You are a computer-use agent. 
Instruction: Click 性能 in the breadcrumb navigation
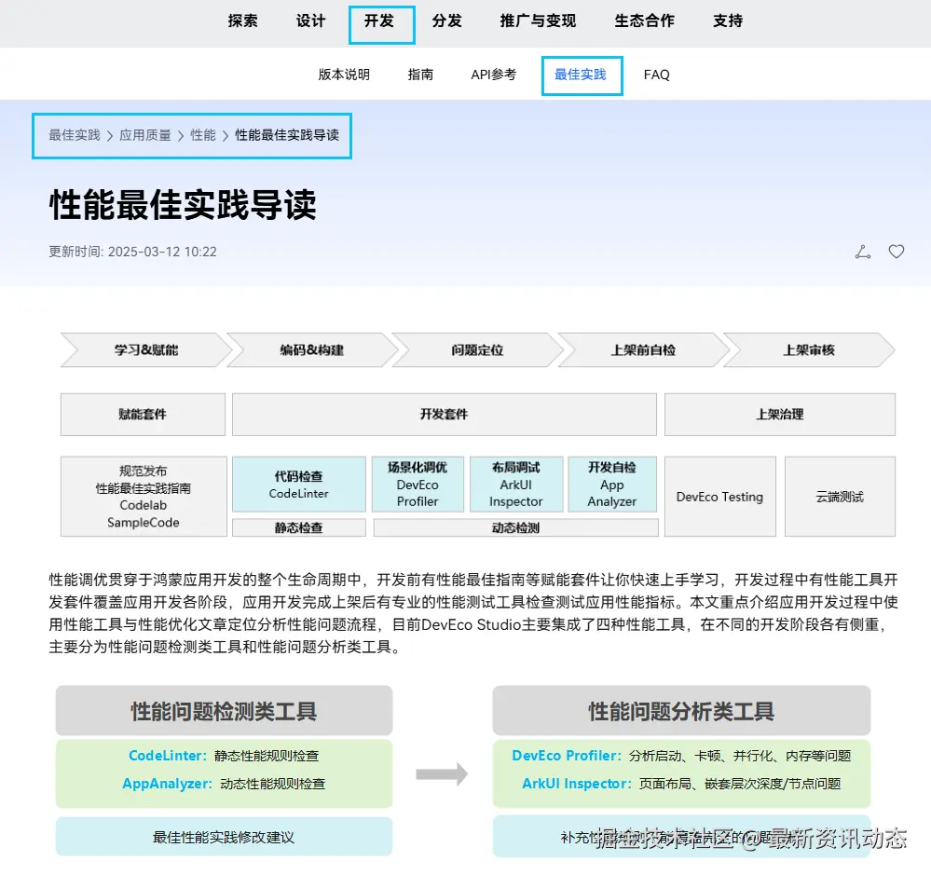point(202,135)
